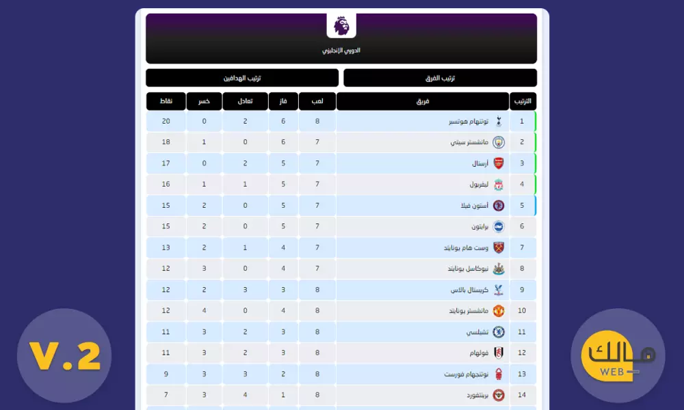Screen dimensions: 684x410
Task: Click the Tottenham Hotspur club crest
Action: click(x=498, y=121)
